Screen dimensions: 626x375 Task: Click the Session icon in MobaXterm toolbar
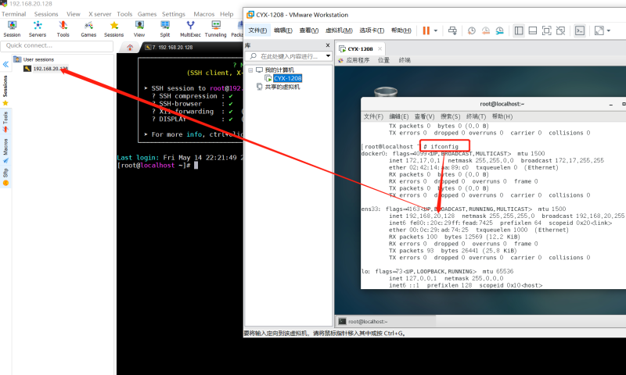point(13,29)
